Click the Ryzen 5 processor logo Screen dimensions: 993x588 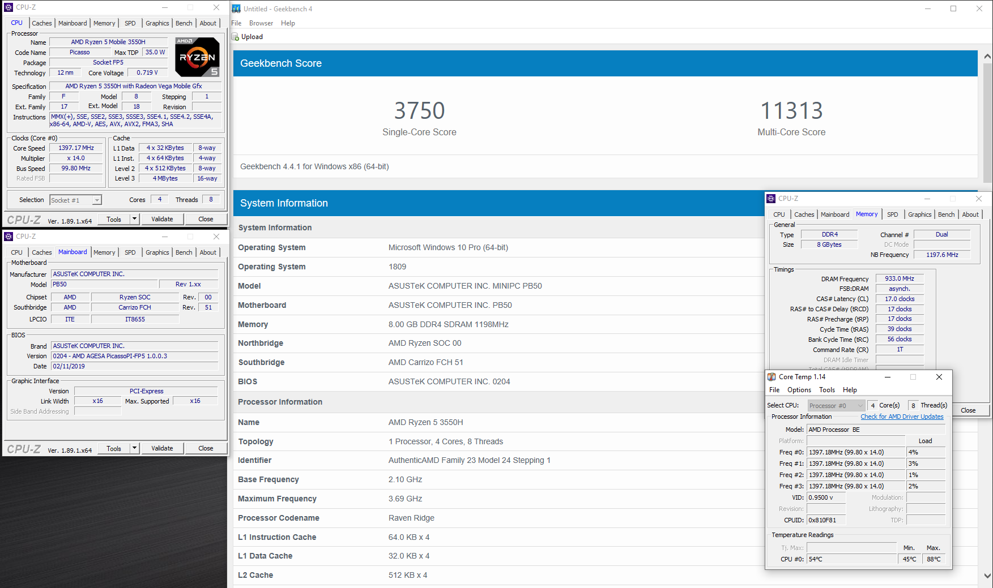197,57
